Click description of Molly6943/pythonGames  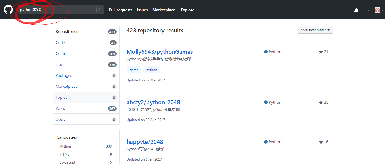[x=159, y=59]
